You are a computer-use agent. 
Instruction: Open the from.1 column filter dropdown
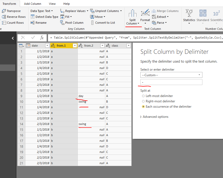point(75,46)
